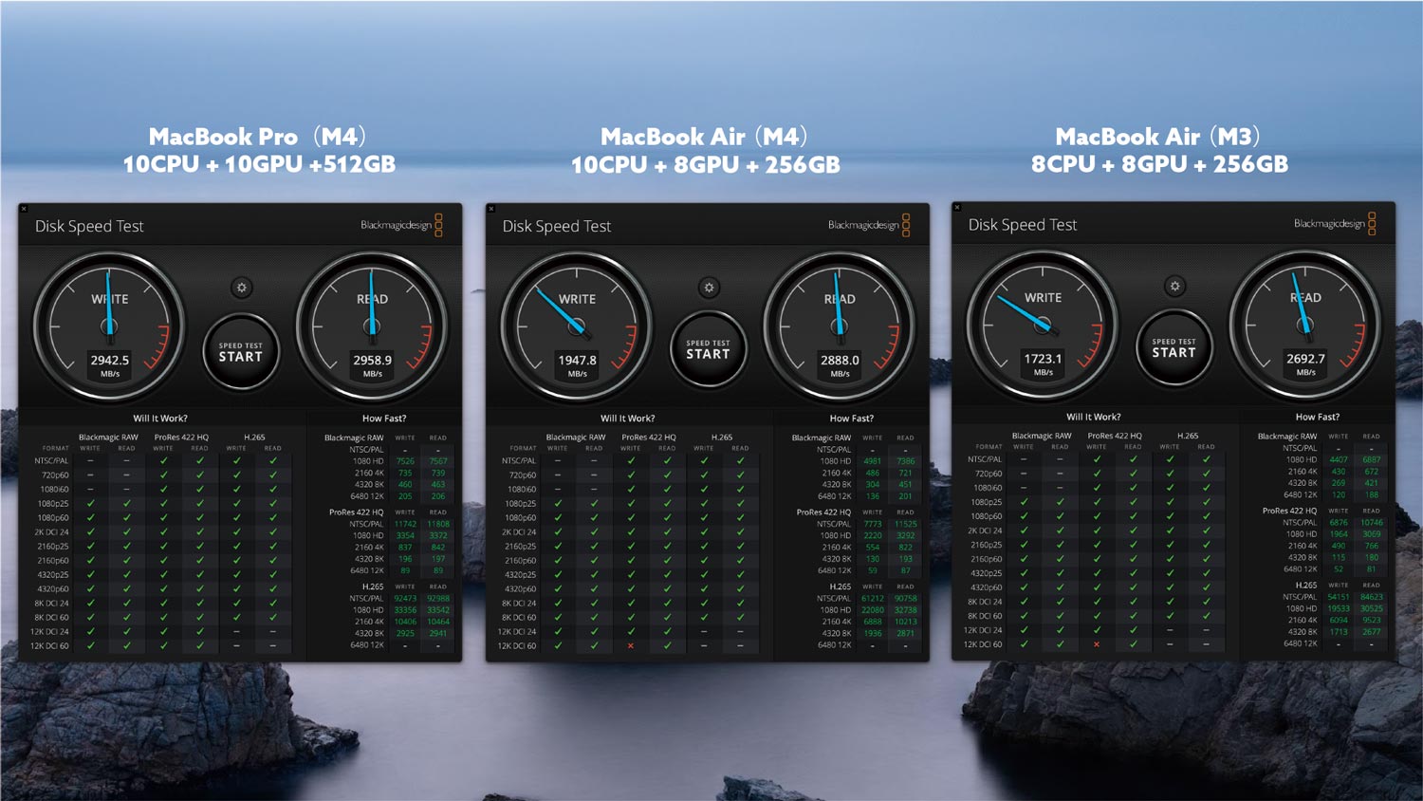Click Blackmagicdesign logo in MacBook Air M4 window

(x=869, y=225)
